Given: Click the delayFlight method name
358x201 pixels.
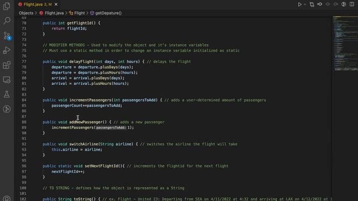Looking at the screenshot, I should click(82, 61).
